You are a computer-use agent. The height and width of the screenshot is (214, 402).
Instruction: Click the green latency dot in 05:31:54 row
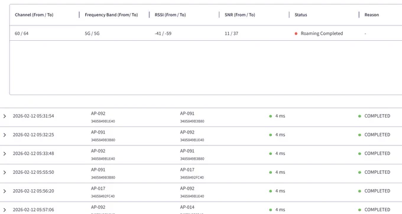coord(271,116)
